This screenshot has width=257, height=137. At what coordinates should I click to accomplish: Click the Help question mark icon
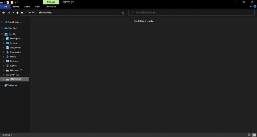coord(255,6)
